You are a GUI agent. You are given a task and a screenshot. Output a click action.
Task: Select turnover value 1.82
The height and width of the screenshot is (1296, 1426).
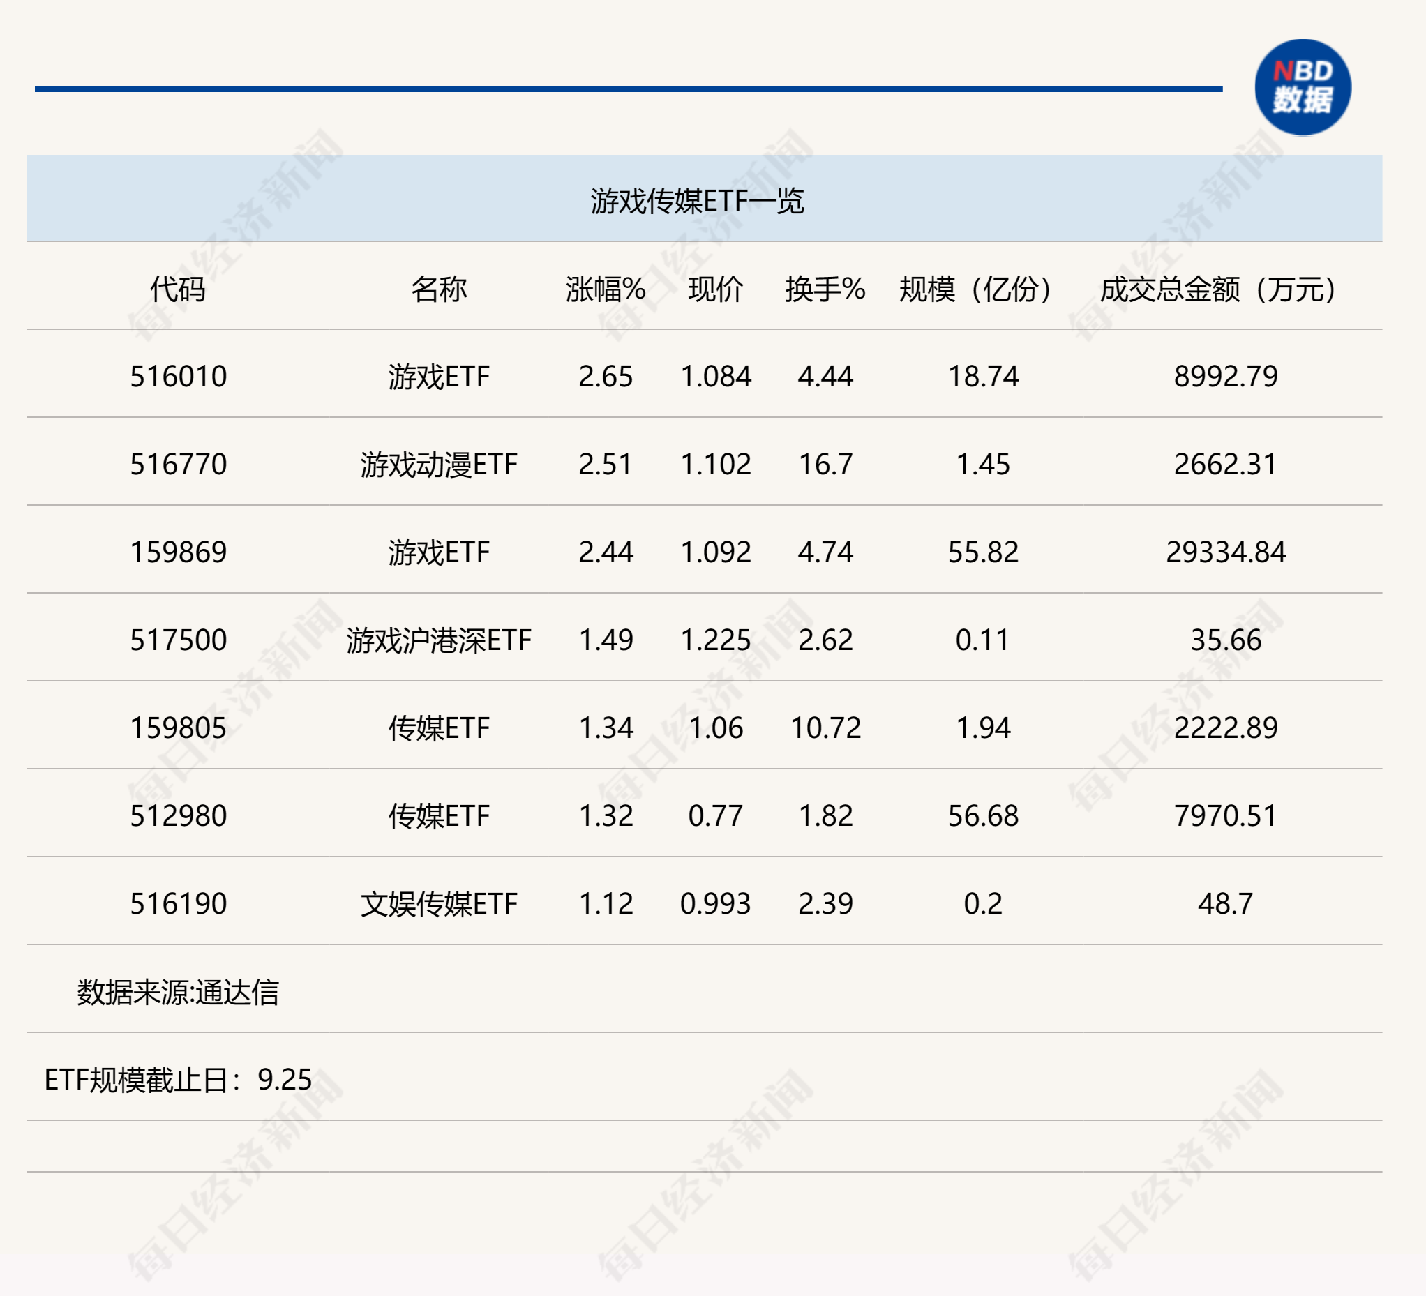[825, 816]
